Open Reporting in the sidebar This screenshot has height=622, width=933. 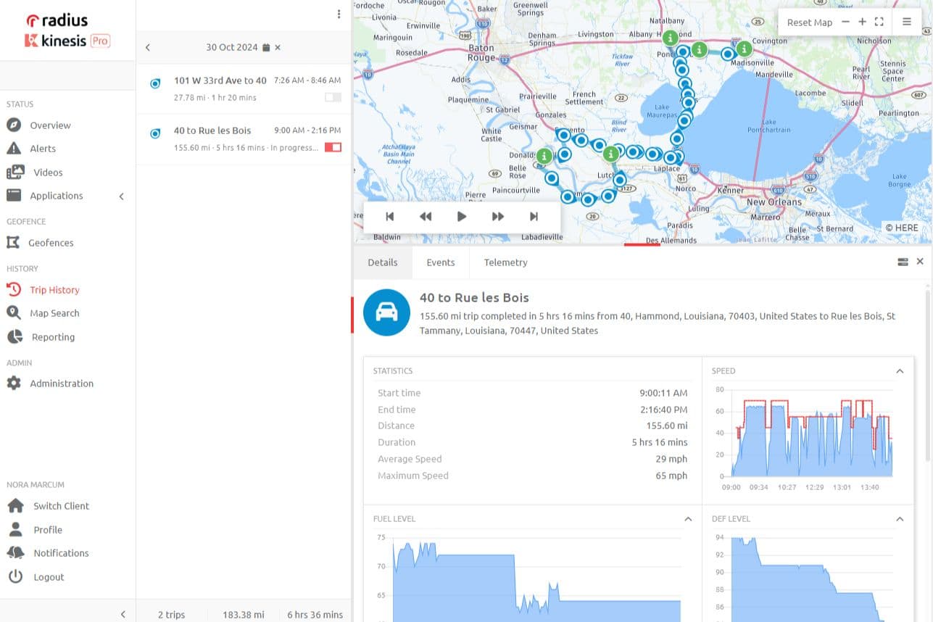52,337
